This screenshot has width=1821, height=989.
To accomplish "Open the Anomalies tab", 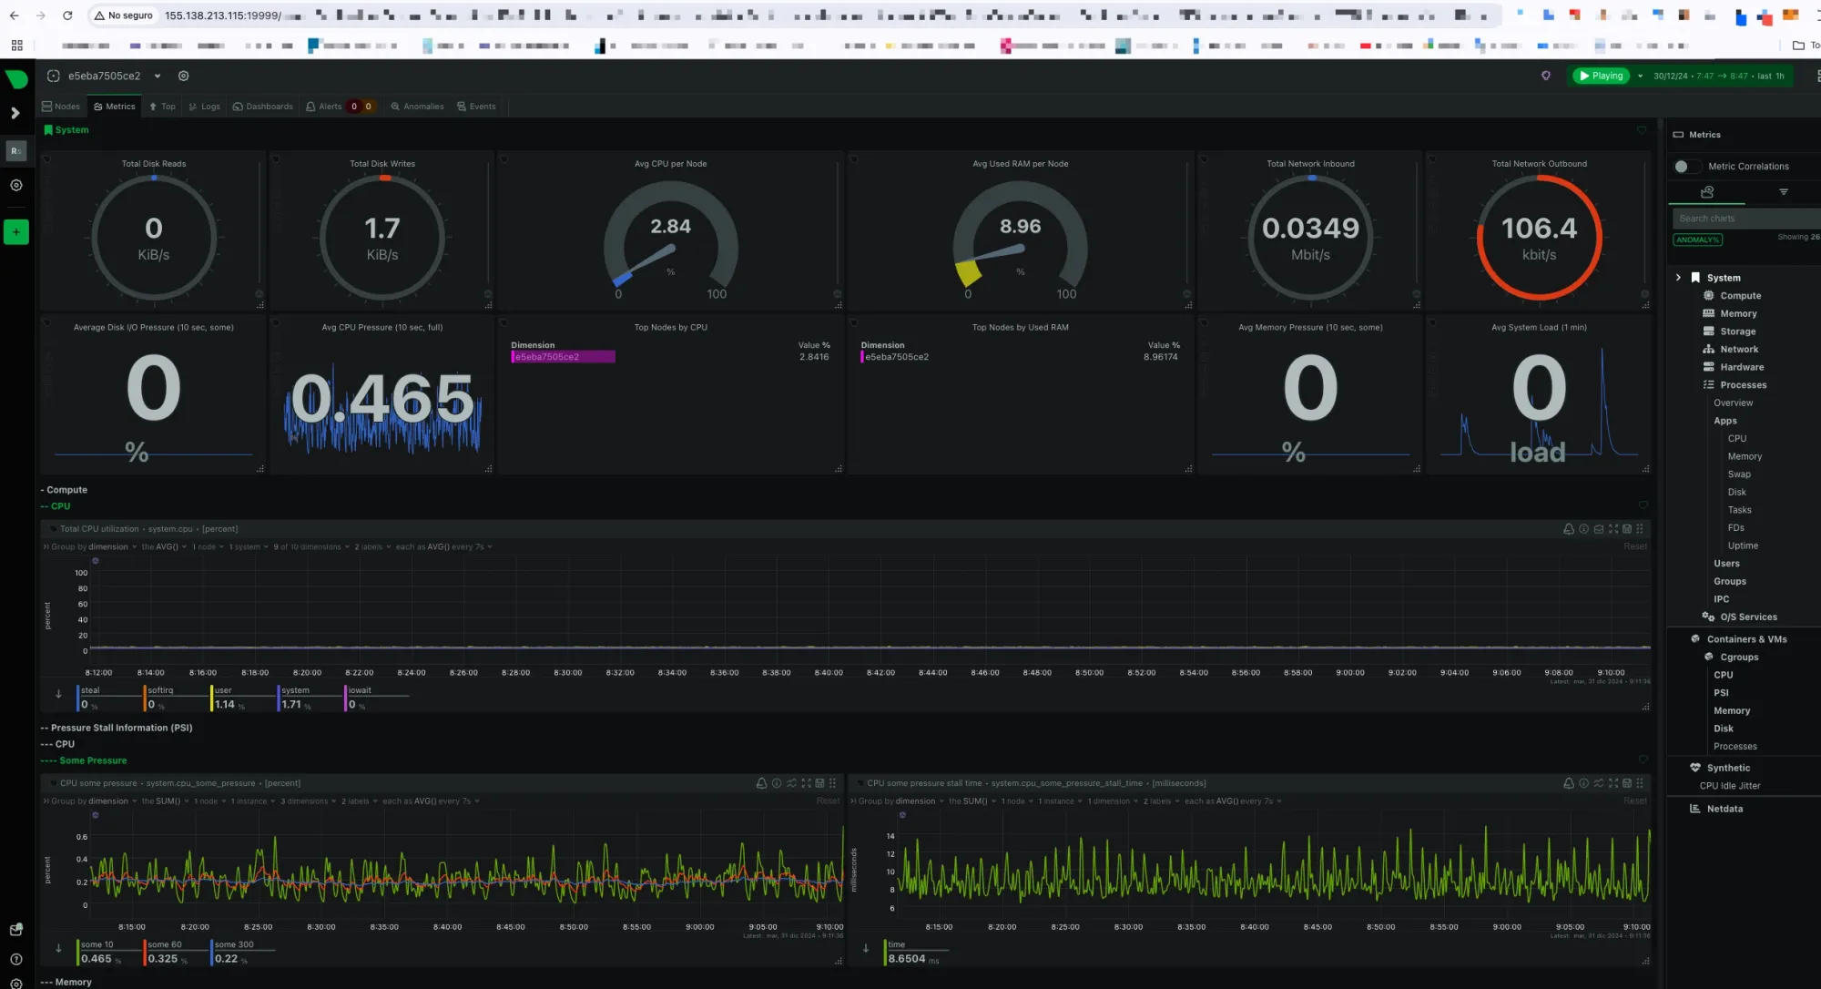I will (x=417, y=107).
